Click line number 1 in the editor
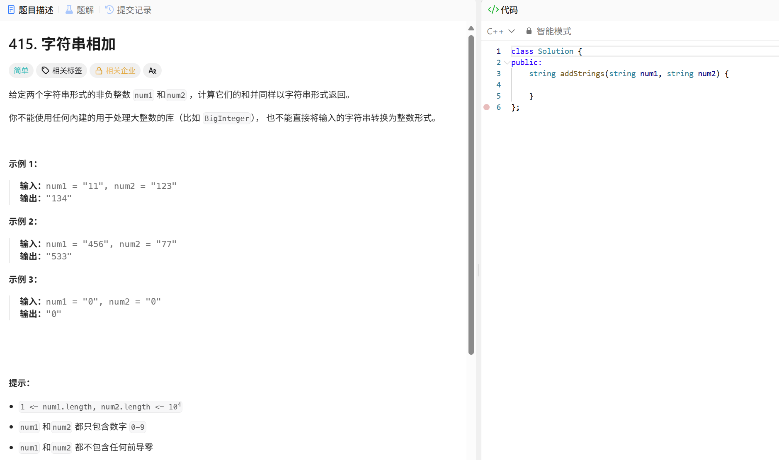The image size is (779, 460). pos(499,51)
